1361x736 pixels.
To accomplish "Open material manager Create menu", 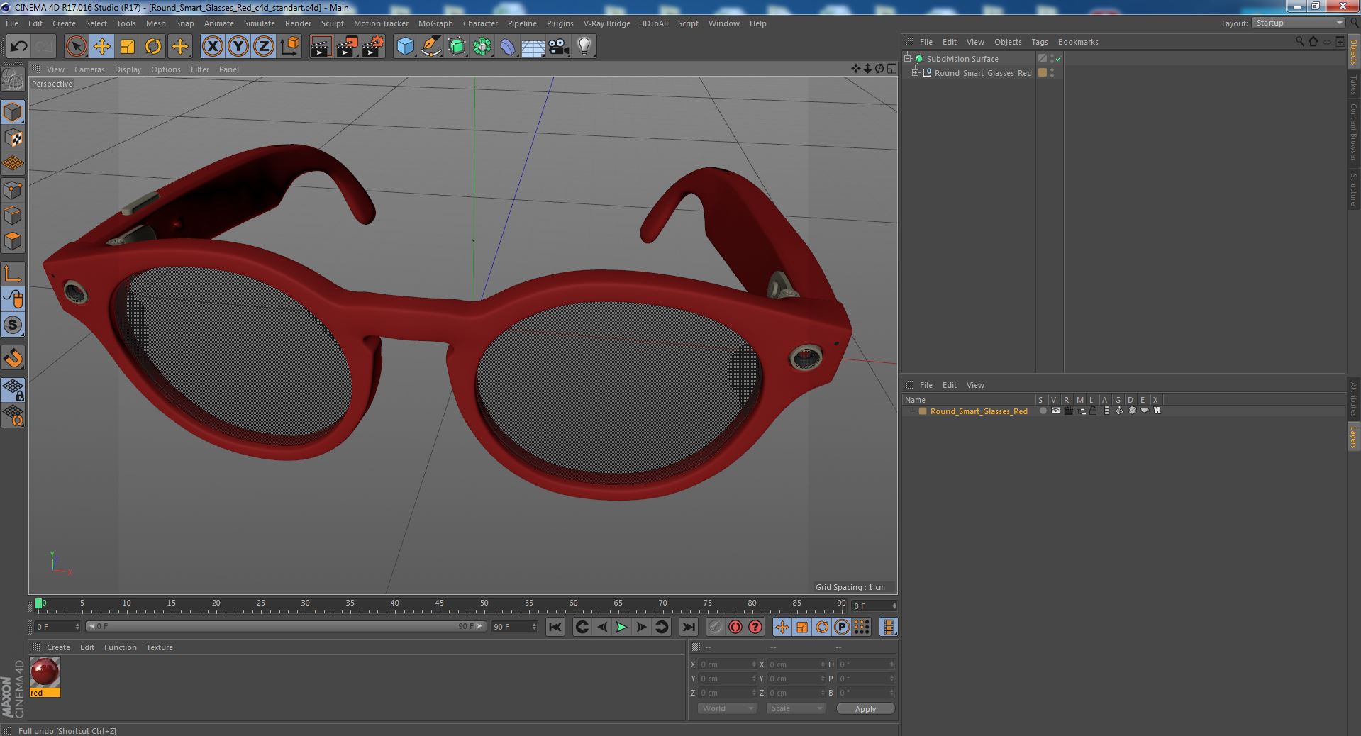I will coord(58,647).
